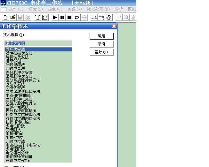Open the graph options chart icon
Image resolution: width=209 pixels, height=167 pixels.
pos(119,18)
